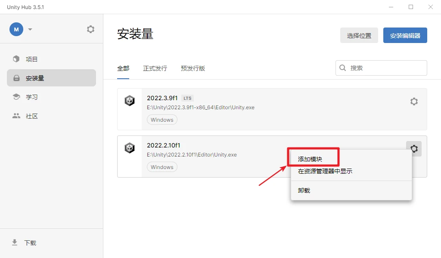Click the 选择位置 button

pos(359,35)
